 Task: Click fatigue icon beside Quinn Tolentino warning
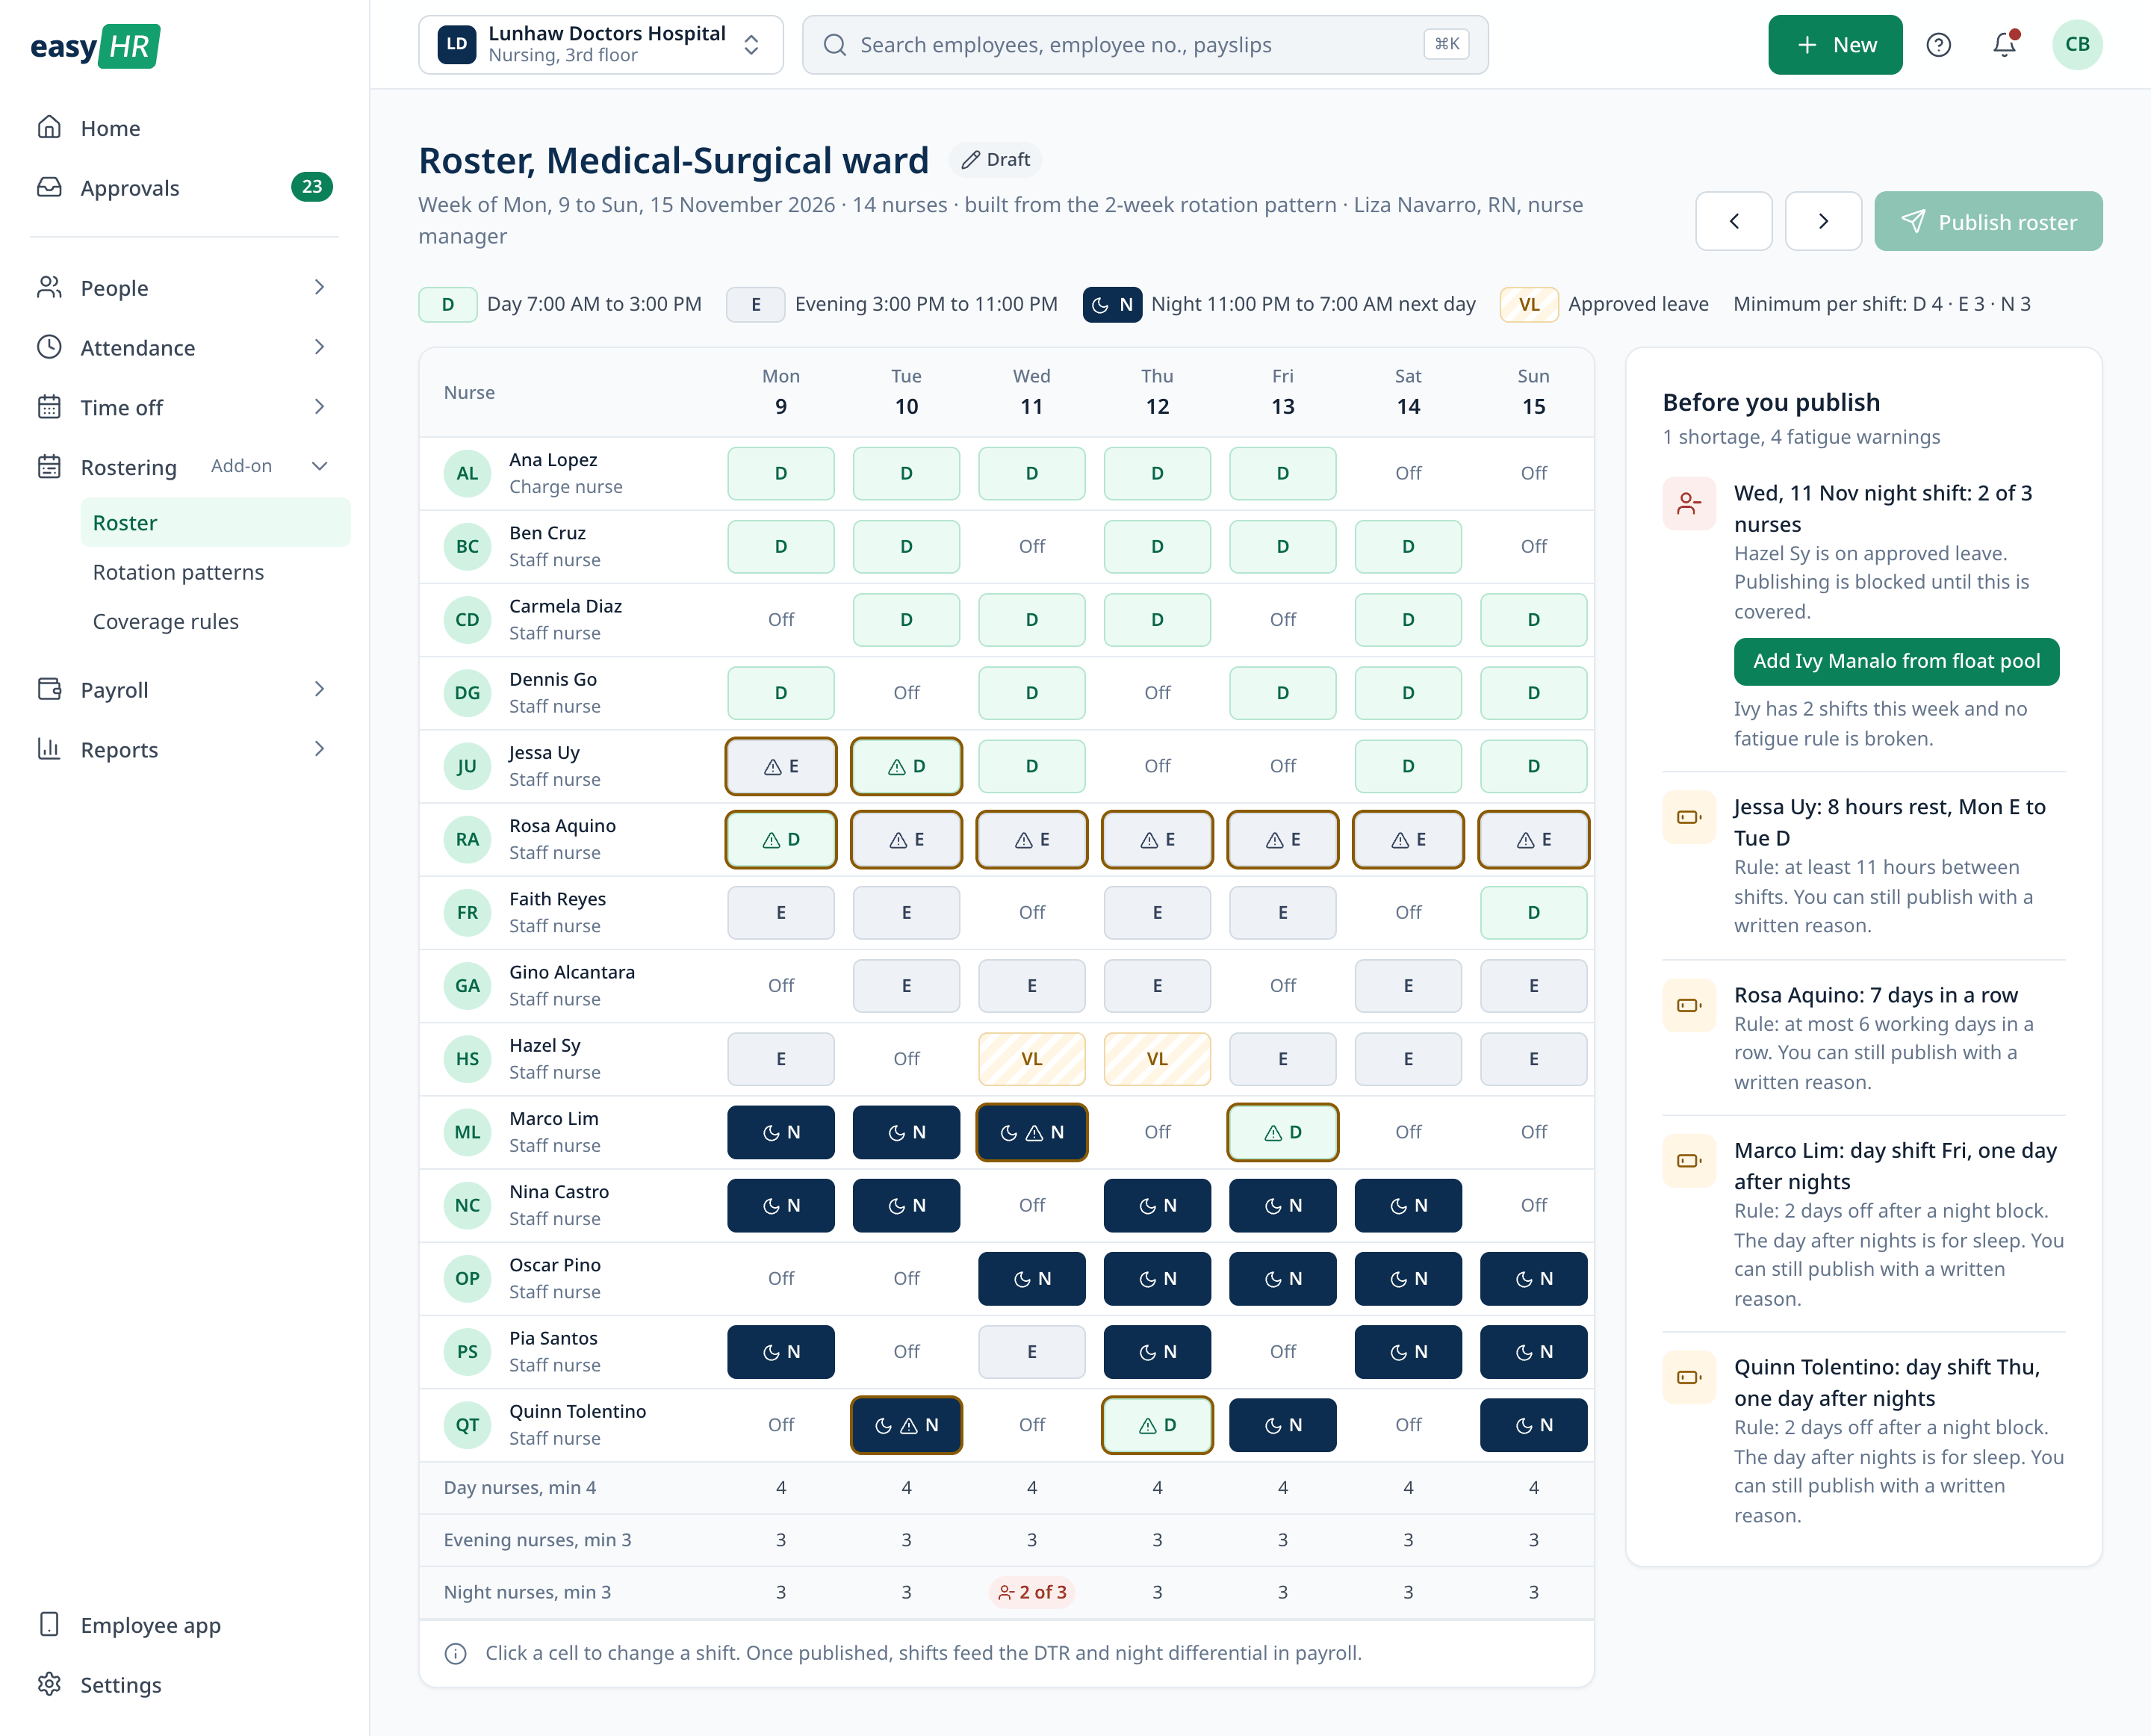(1689, 1377)
